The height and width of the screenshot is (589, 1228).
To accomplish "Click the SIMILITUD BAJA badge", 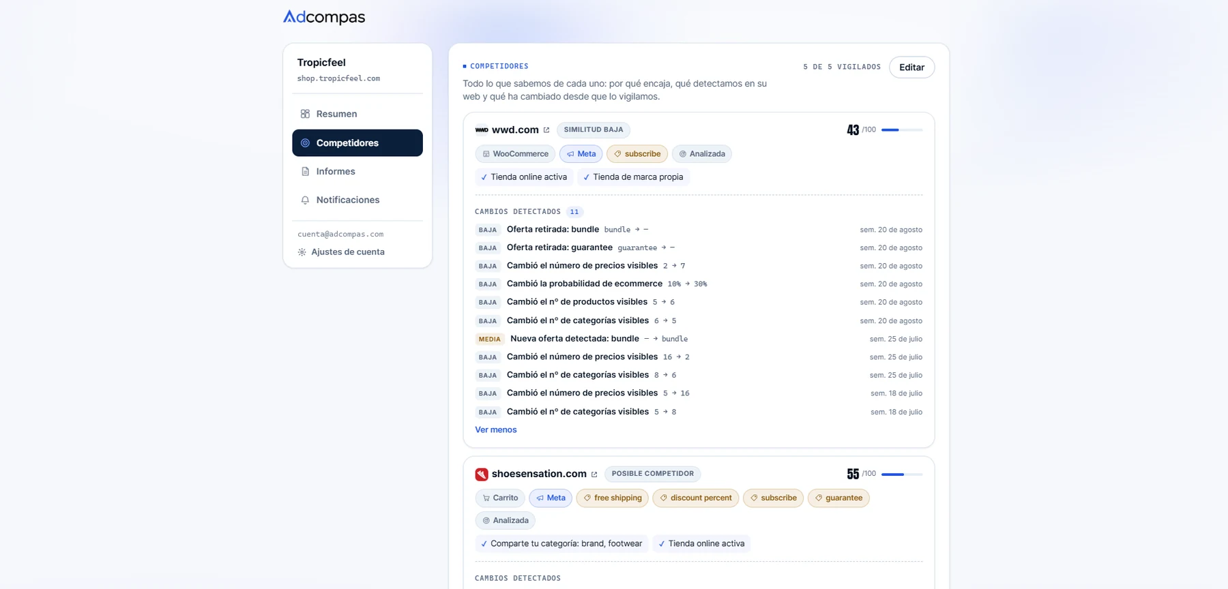I will [594, 130].
